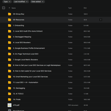The image size is (111, 111).
Task: Open 4. Local SEO Boosters folder name
Action: tap(22, 42)
